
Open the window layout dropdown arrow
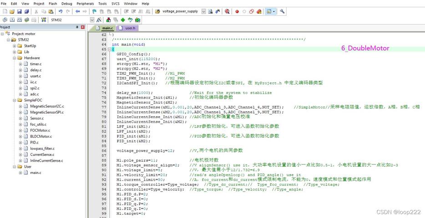pos(274,12)
